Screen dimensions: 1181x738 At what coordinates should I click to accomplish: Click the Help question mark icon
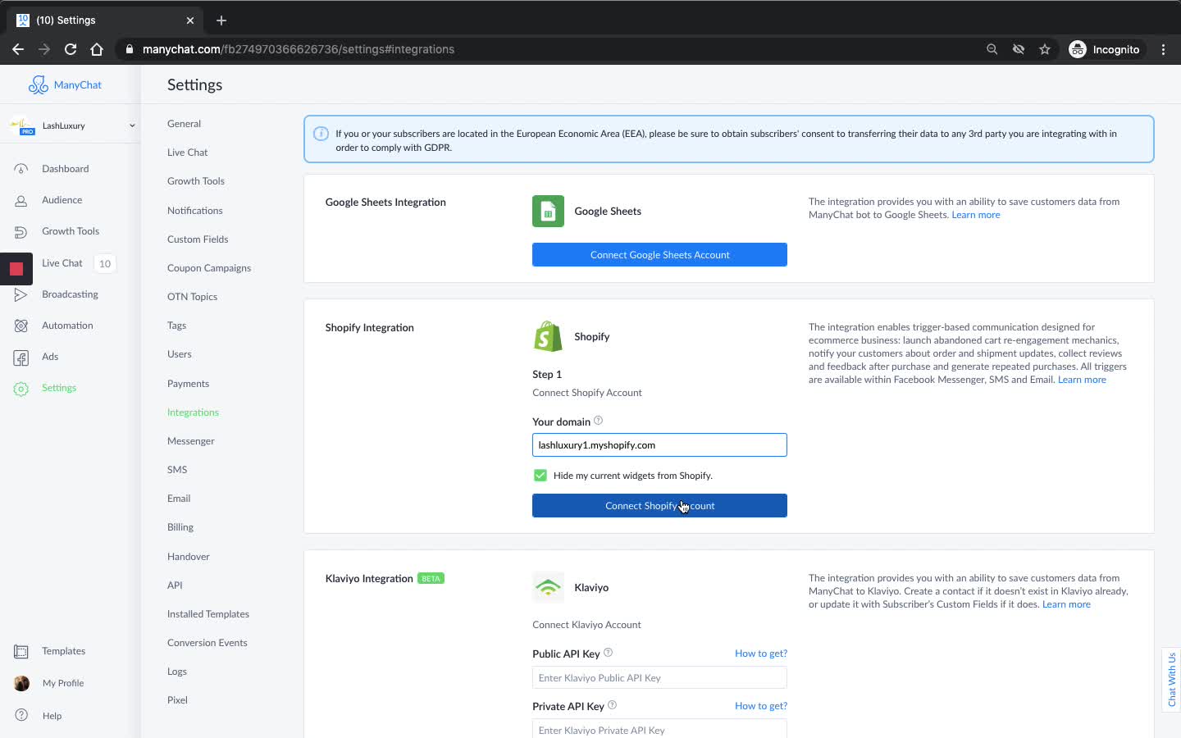(21, 715)
